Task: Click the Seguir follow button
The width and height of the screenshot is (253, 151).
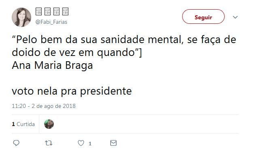Action: (x=203, y=17)
